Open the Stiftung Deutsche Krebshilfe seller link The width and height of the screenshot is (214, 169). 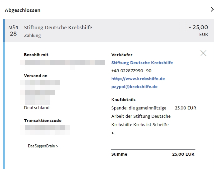[x=142, y=63]
